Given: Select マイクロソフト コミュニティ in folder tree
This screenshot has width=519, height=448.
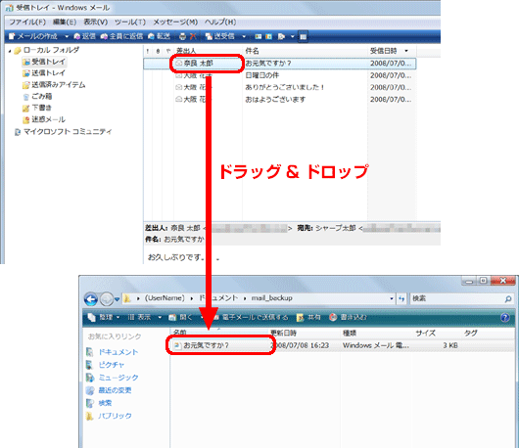Looking at the screenshot, I should (64, 132).
